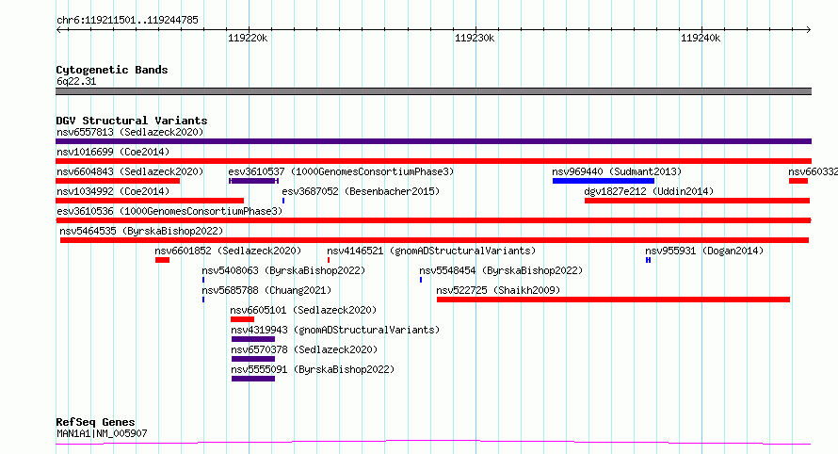Open the dgv1827e212 (Uddin2014) label
The width and height of the screenshot is (838, 454).
[649, 191]
